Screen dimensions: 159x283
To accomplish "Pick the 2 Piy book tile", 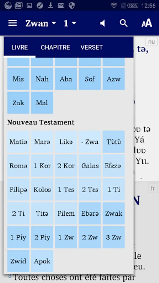I will (42, 237).
